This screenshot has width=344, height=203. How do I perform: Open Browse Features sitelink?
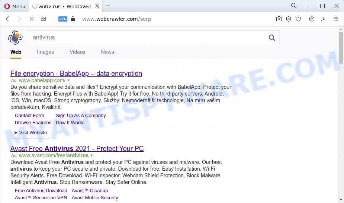click(33, 123)
